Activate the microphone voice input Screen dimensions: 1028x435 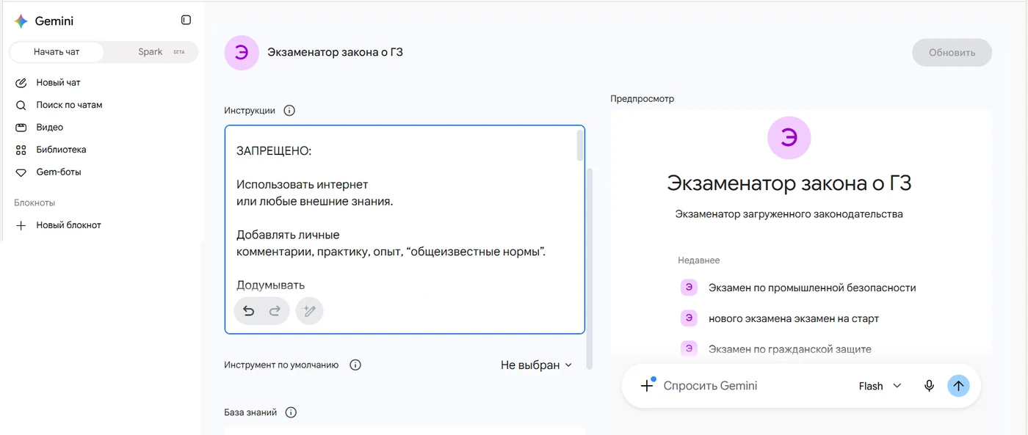coord(929,386)
